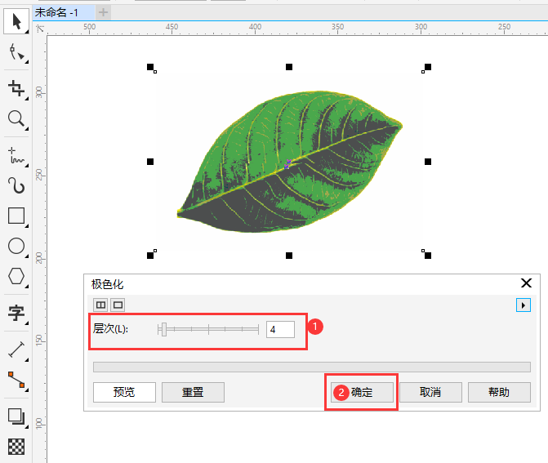Click the 层次 value field
Viewport: 548px width, 463px height.
pyautogui.click(x=280, y=330)
